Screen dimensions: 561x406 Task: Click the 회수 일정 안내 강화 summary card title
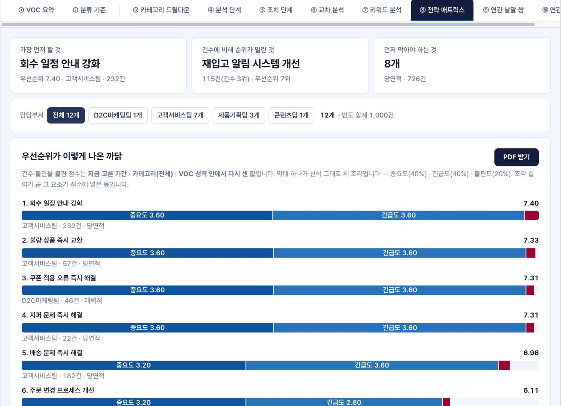pos(60,64)
